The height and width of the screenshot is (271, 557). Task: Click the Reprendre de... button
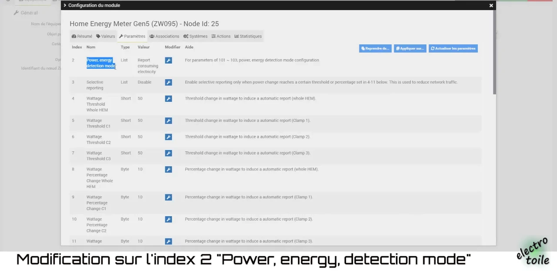point(375,48)
